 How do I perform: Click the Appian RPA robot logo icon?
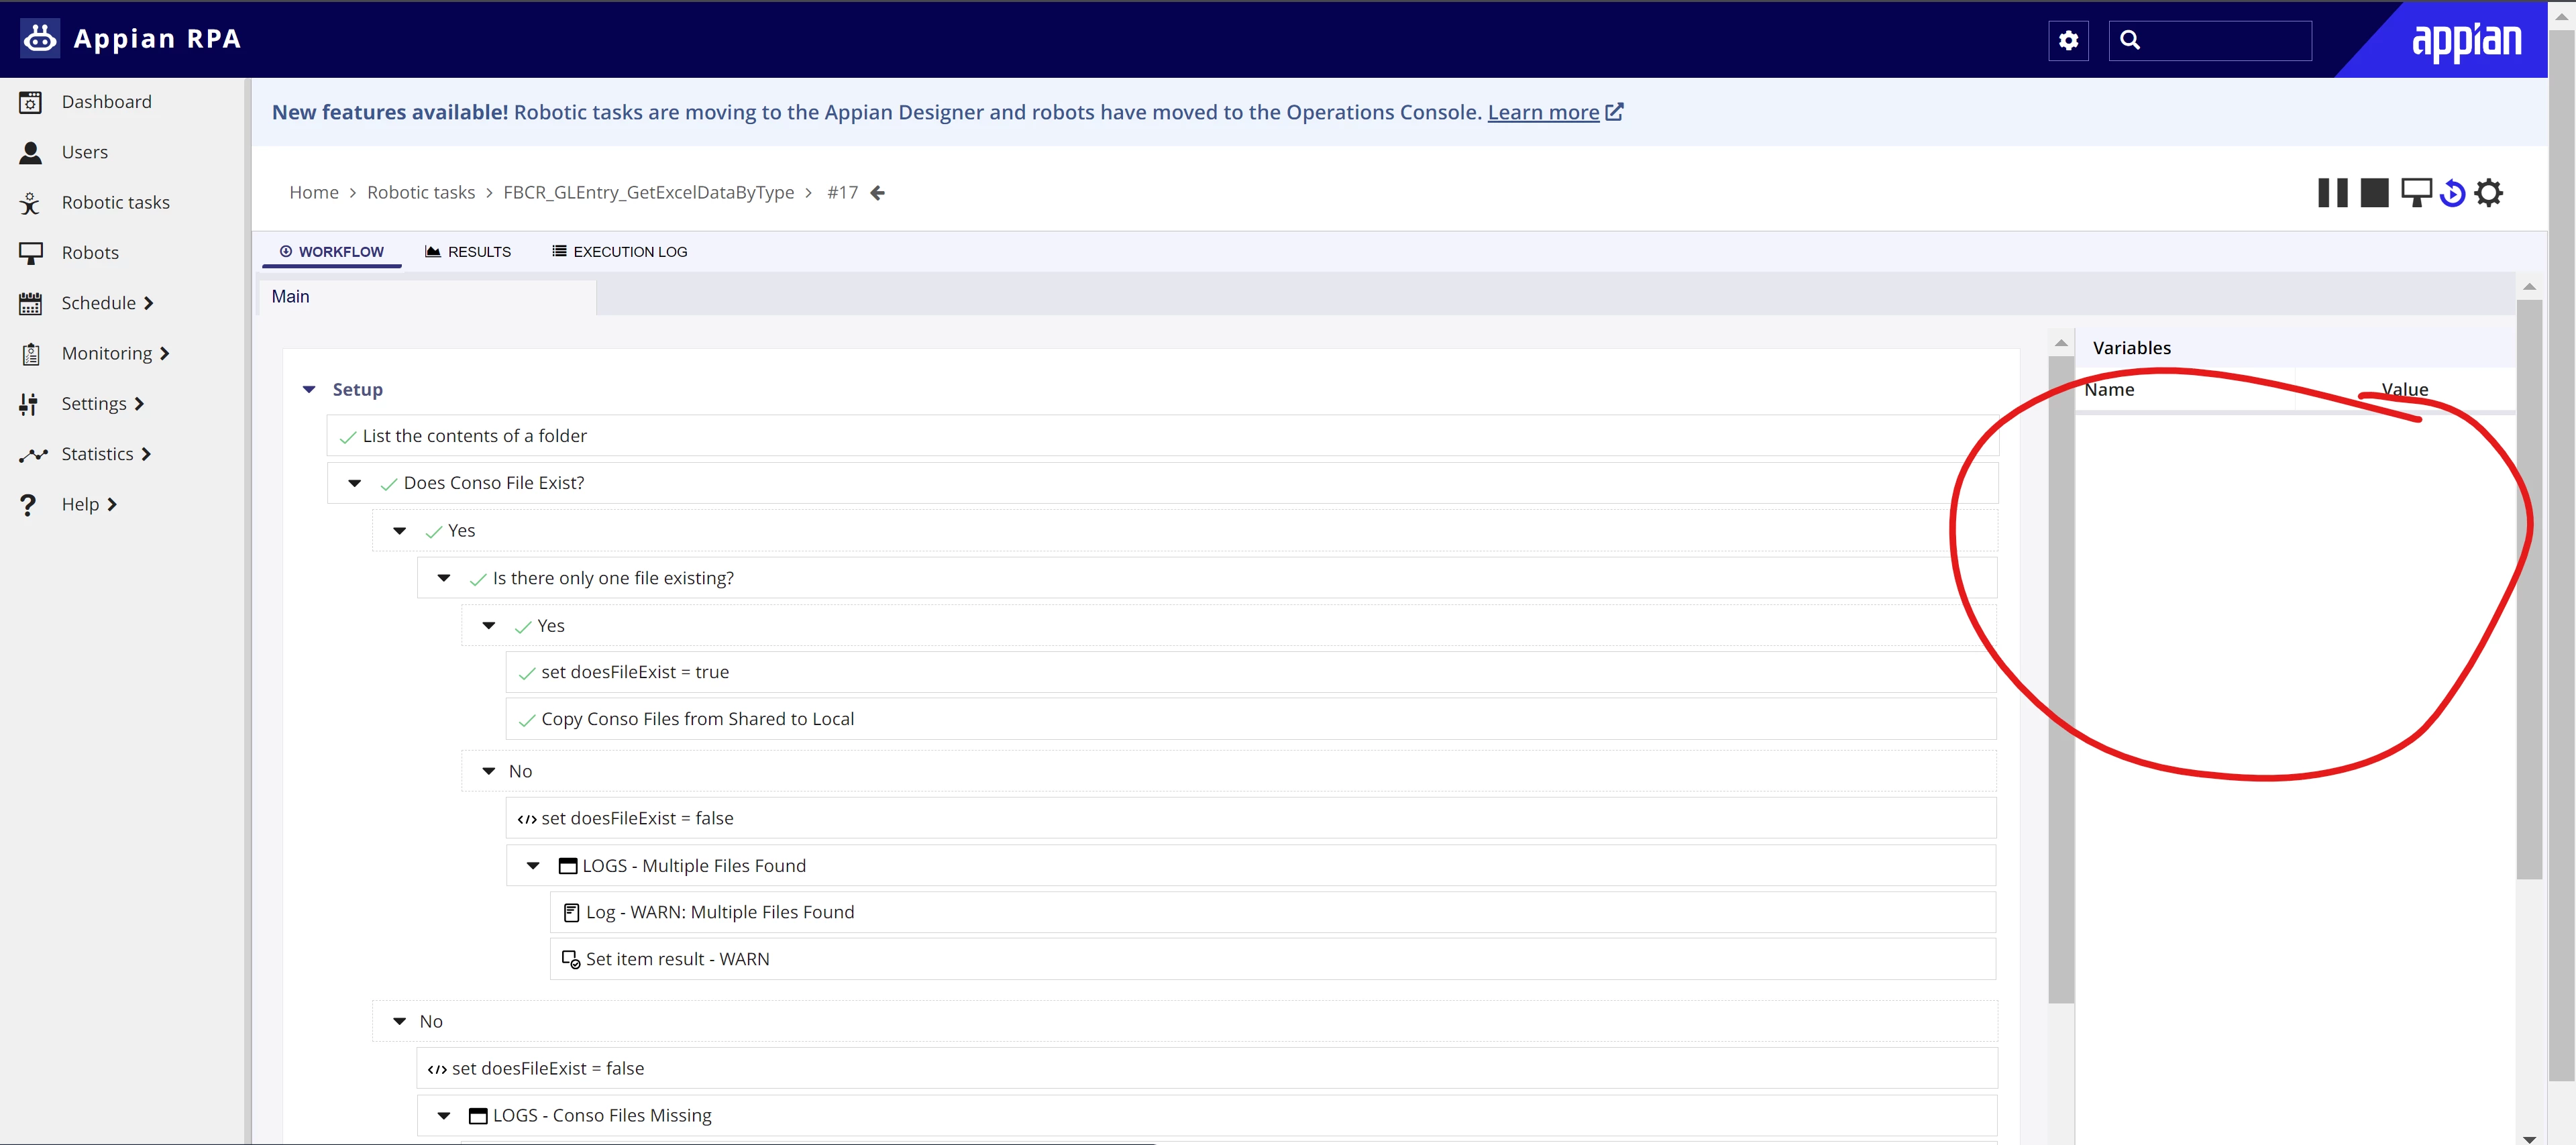40,38
